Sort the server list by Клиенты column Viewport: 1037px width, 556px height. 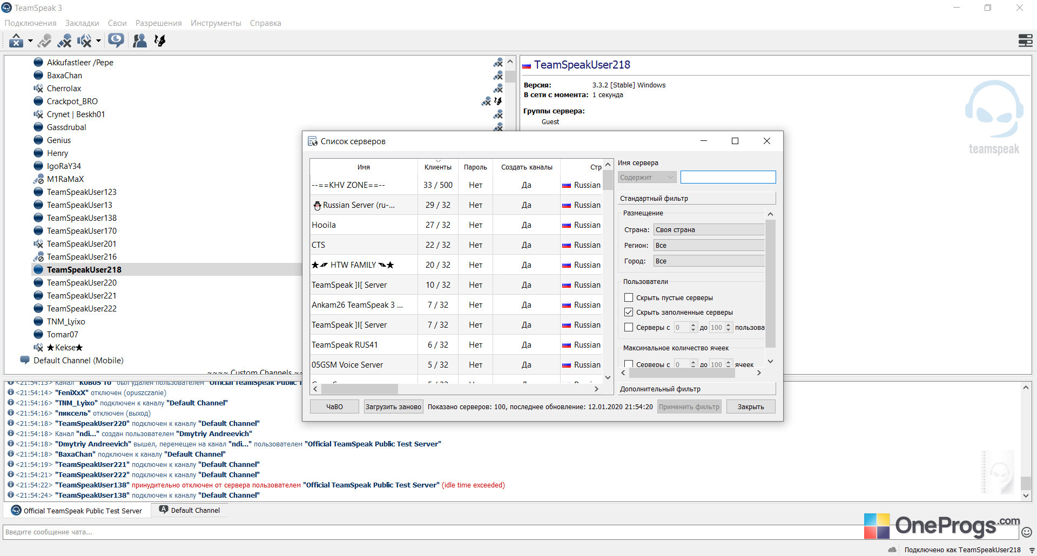(438, 167)
